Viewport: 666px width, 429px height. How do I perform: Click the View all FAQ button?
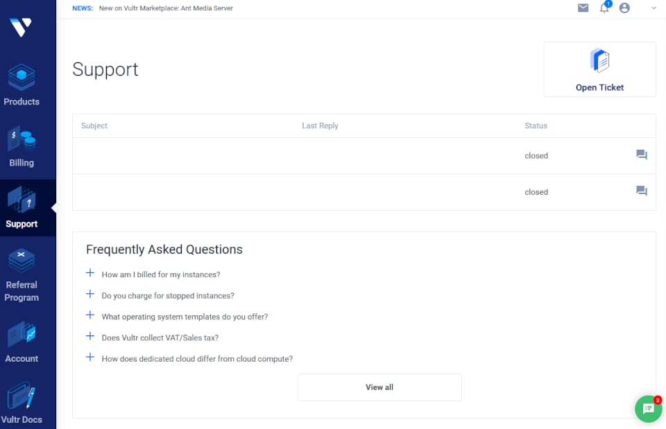click(379, 387)
